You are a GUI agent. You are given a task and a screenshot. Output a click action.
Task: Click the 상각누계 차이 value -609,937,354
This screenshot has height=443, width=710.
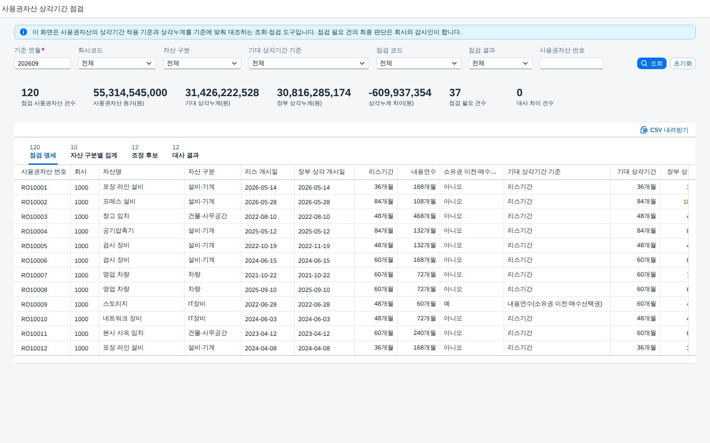click(x=400, y=93)
